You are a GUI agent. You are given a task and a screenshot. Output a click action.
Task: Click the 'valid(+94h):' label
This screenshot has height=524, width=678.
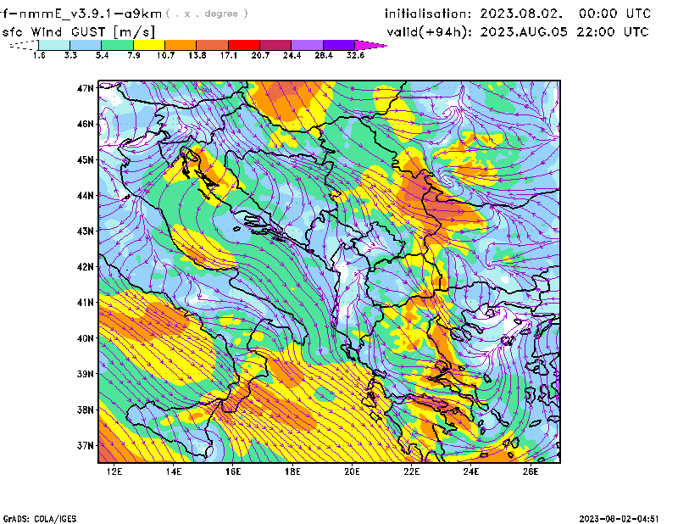pyautogui.click(x=429, y=32)
